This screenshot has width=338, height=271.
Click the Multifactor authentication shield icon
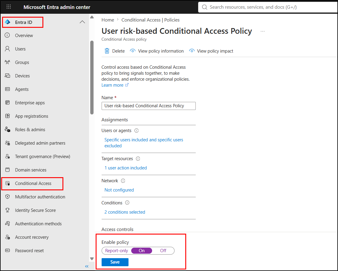tap(7, 197)
